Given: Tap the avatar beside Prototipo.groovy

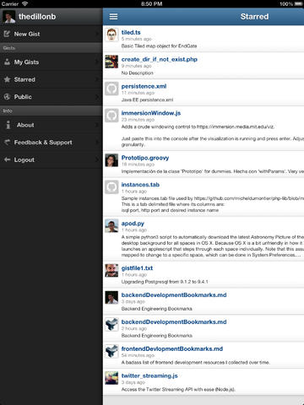Looking at the screenshot, I should click(111, 160).
